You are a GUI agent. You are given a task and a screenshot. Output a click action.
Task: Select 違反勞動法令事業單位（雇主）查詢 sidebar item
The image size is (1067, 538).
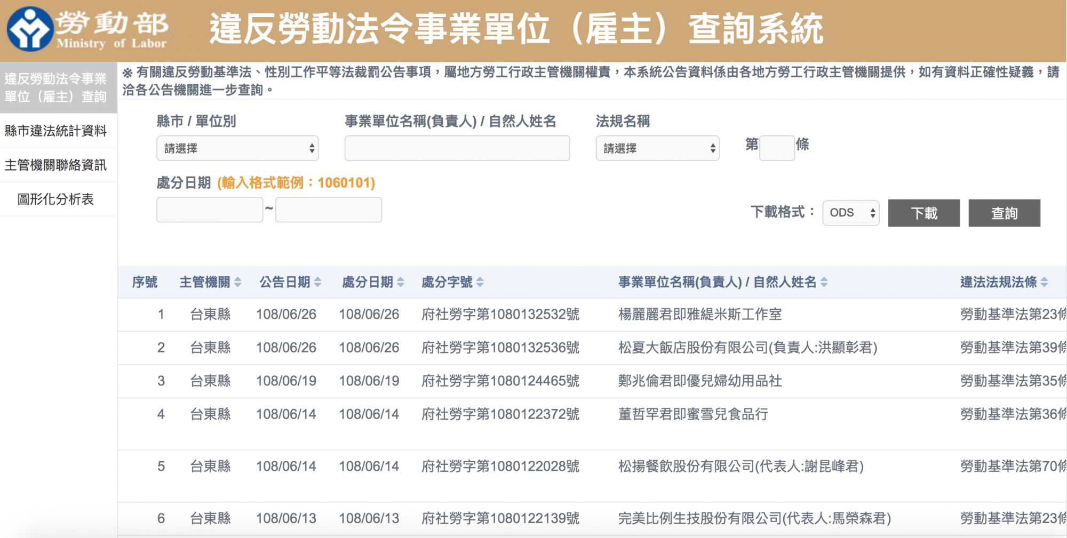click(x=56, y=87)
